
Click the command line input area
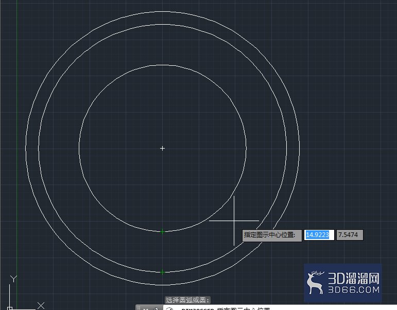[x=280, y=308]
